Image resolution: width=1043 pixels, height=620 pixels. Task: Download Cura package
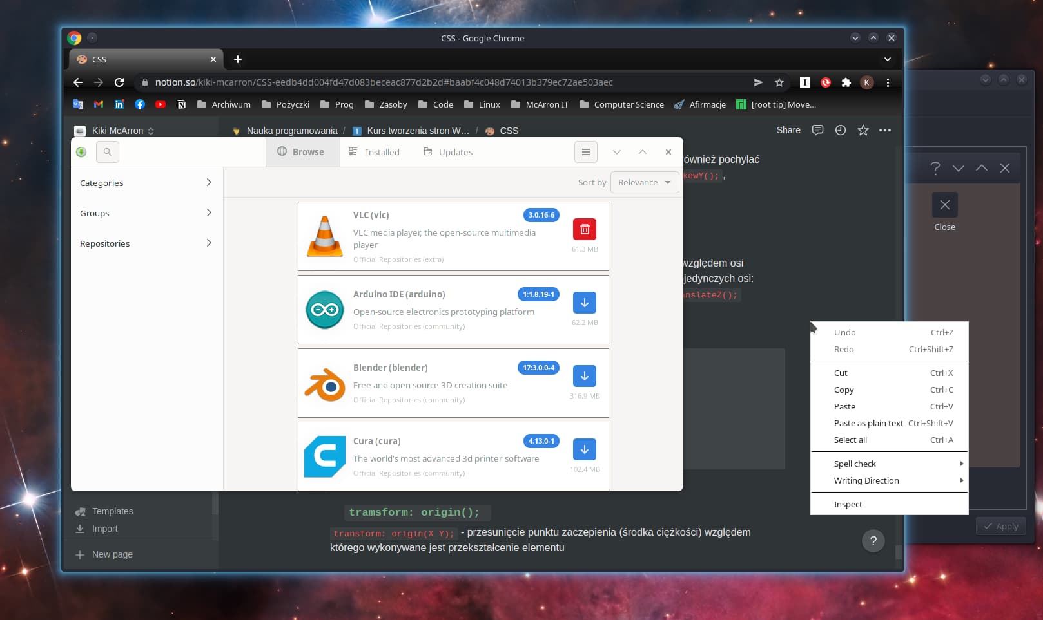tap(585, 449)
